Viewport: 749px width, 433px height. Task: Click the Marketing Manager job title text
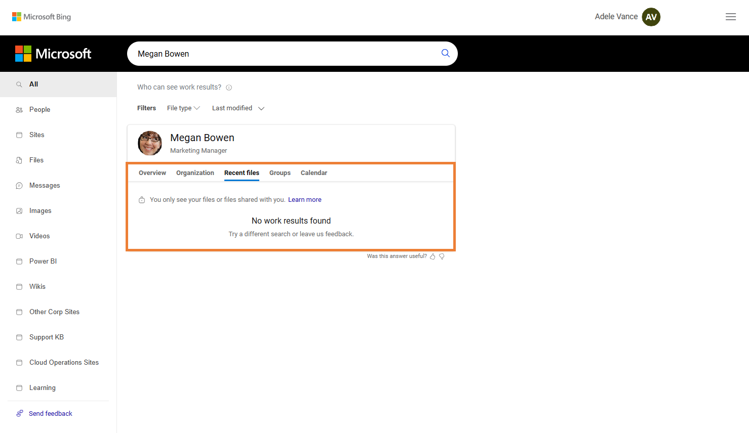point(199,151)
